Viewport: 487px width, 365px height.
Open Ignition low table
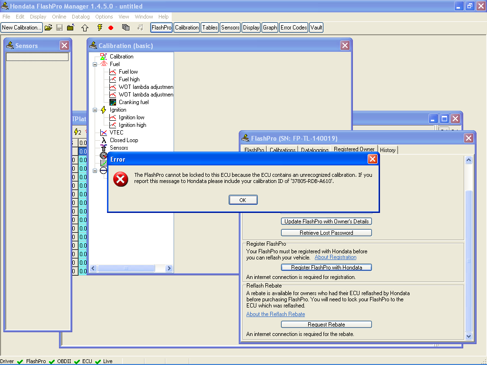click(x=131, y=117)
